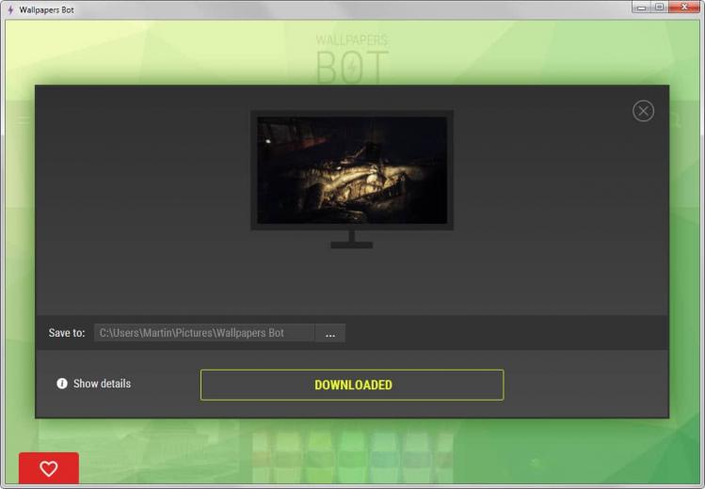705x489 pixels.
Task: Add wallpaper to favorites with heart icon
Action: click(x=49, y=468)
